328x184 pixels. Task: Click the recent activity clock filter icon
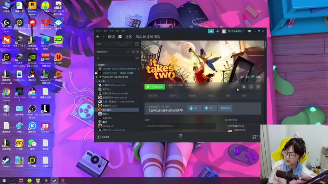click(133, 52)
